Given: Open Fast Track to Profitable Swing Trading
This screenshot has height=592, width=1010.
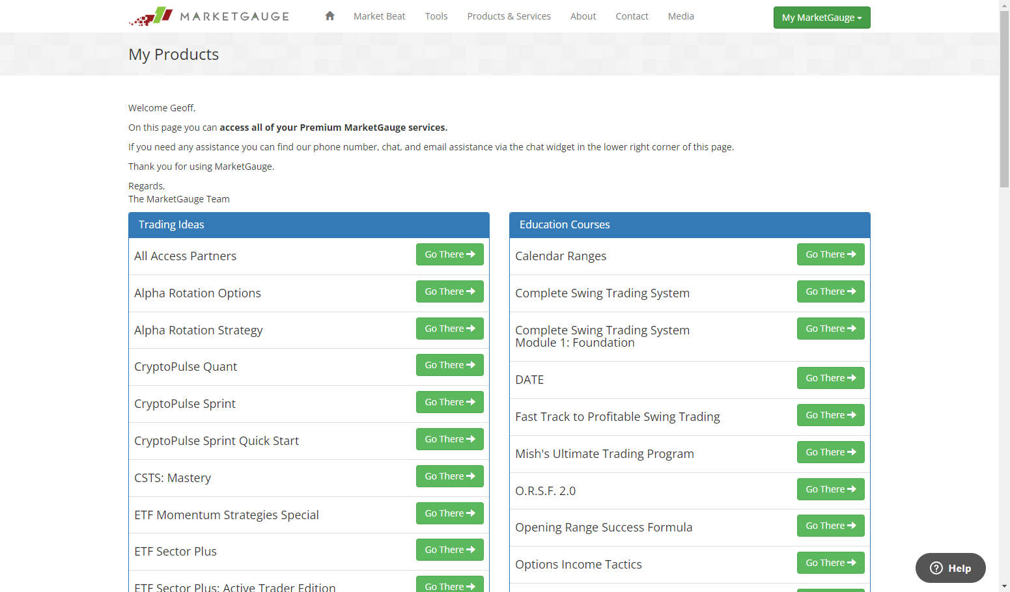Looking at the screenshot, I should 831,415.
